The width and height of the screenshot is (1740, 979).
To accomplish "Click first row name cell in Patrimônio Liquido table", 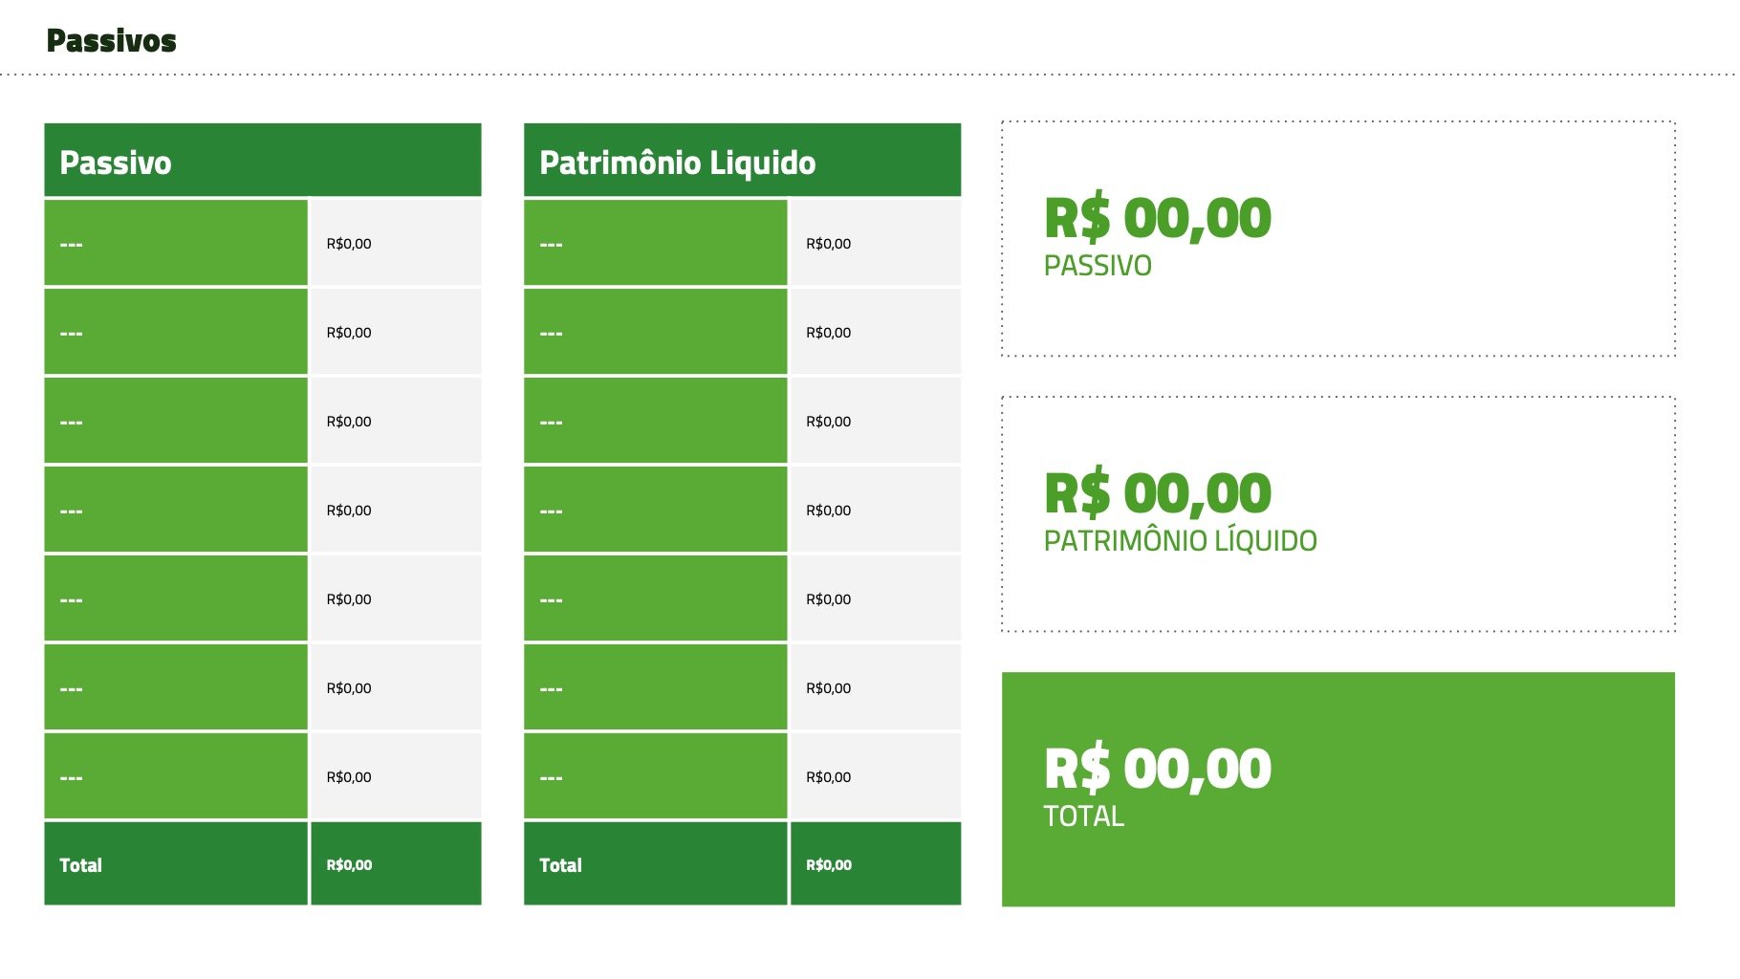I will coord(655,244).
